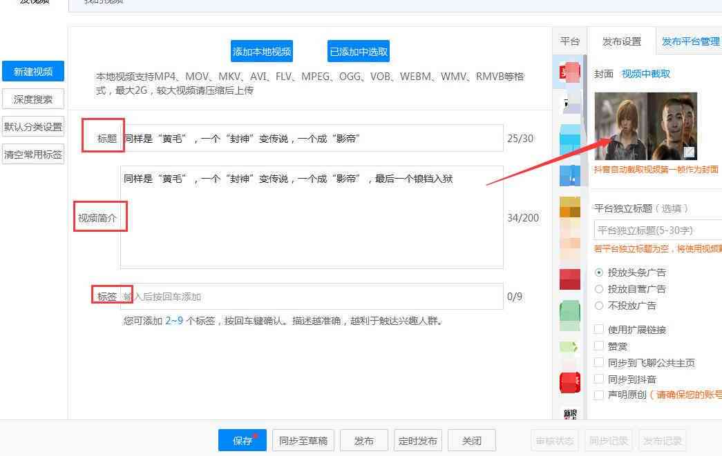Click the edit icon on the cover image

click(689, 152)
